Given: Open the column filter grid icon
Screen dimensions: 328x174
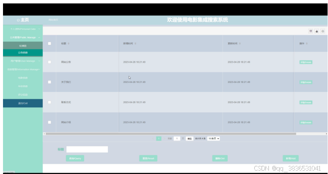Looking at the screenshot, I should click(x=311, y=31).
